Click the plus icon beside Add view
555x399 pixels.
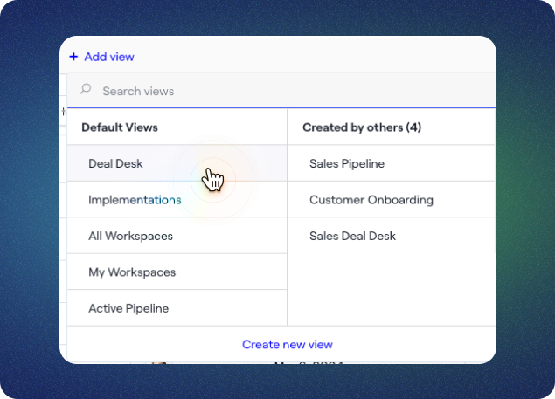coord(73,57)
